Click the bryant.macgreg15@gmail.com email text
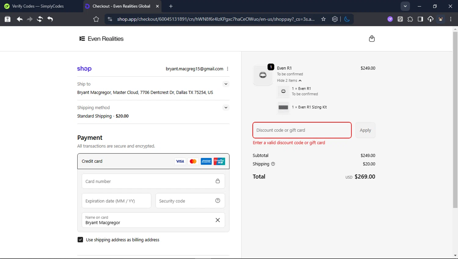Image resolution: width=458 pixels, height=259 pixels. tap(194, 69)
